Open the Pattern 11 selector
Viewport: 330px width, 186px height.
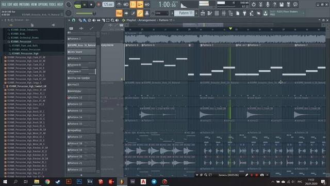(x=185, y=13)
